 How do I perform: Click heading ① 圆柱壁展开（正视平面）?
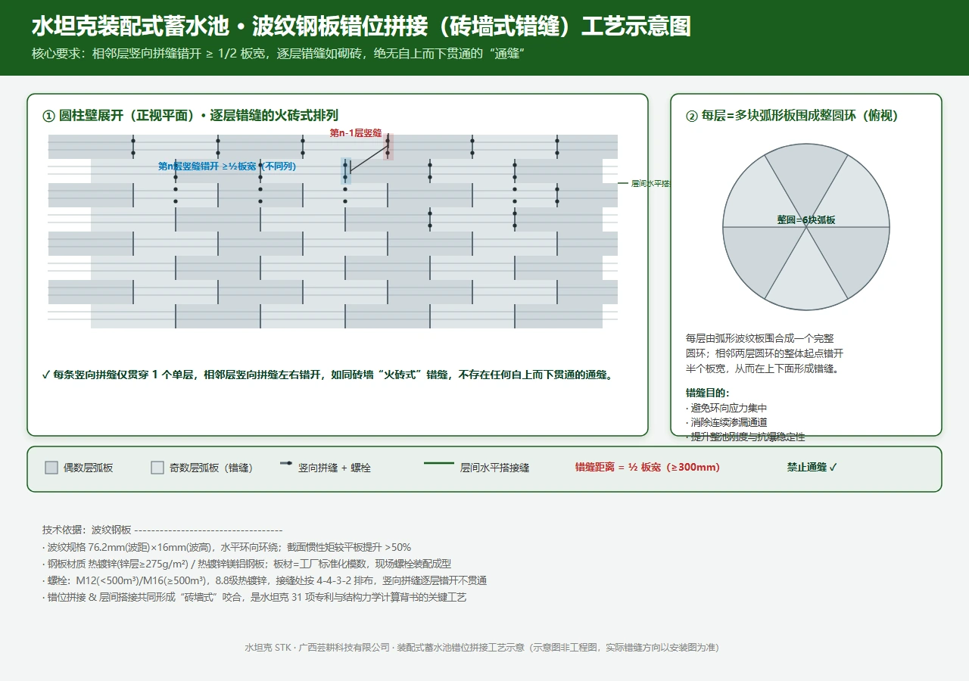point(190,116)
